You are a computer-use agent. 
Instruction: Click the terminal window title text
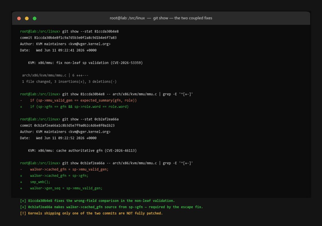[x=161, y=18]
